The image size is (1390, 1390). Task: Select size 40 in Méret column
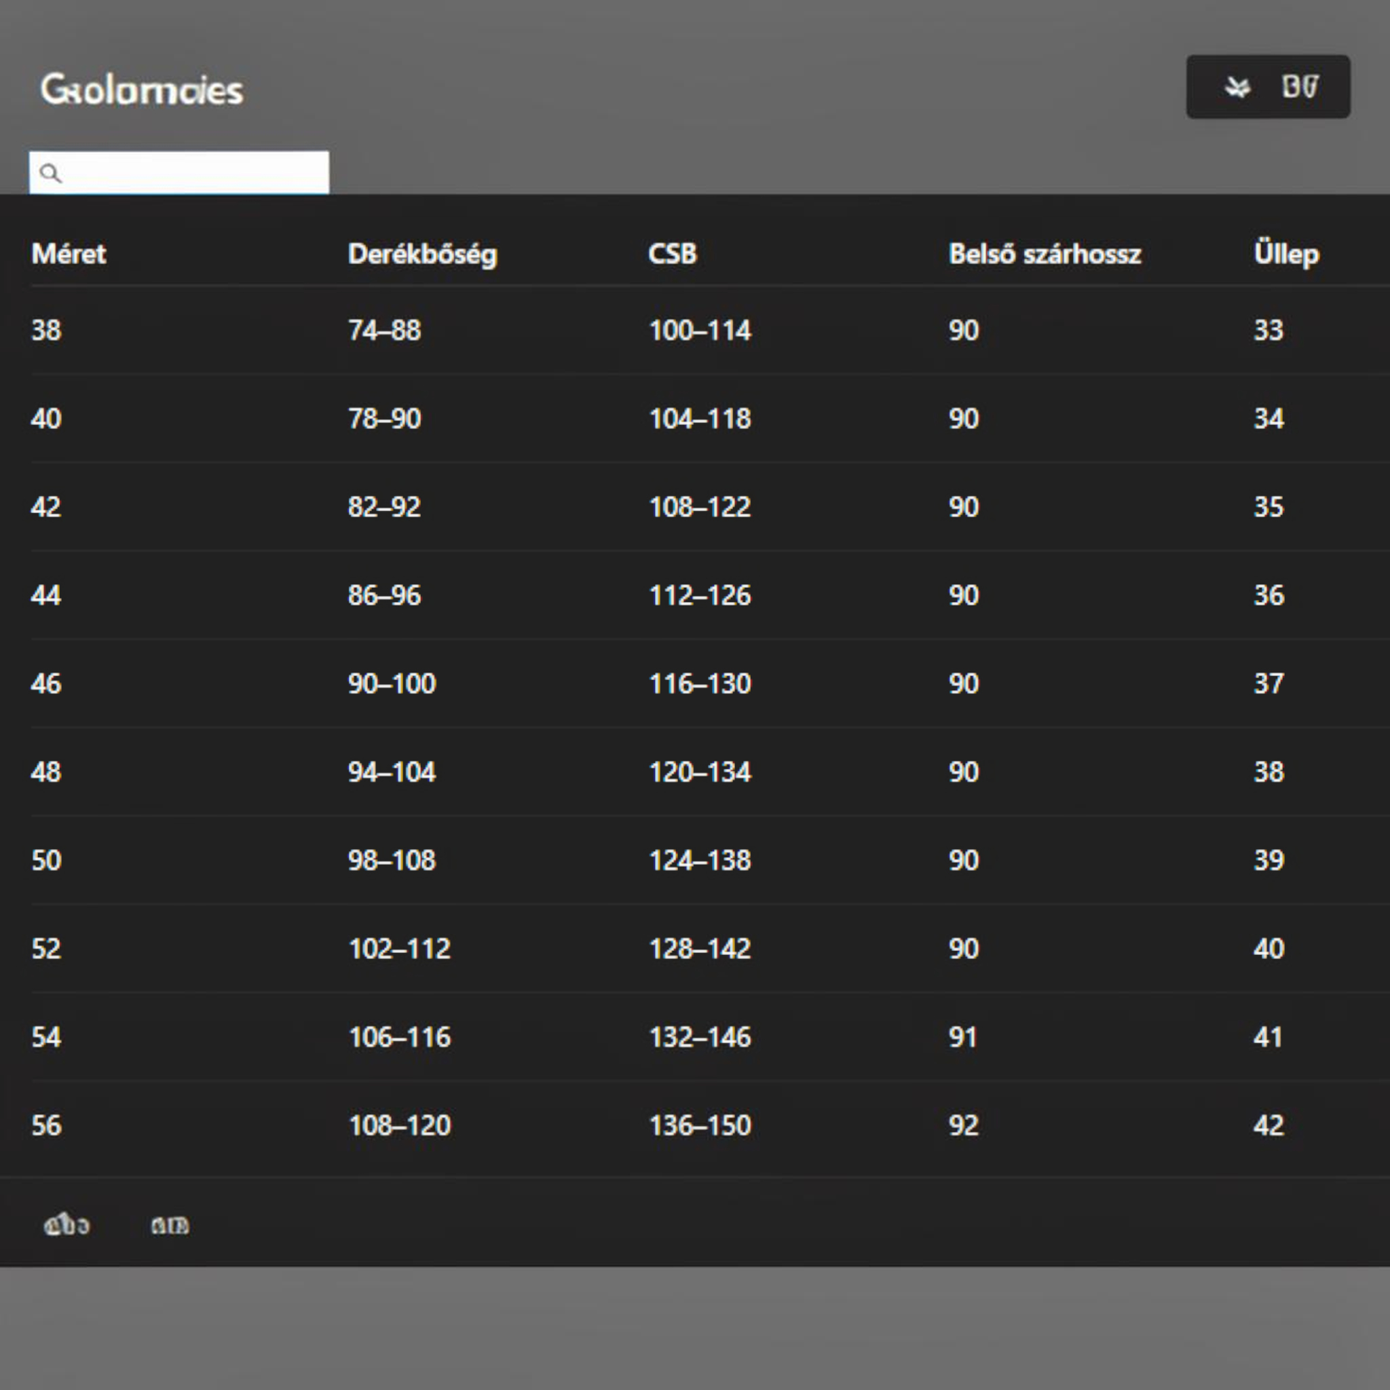(46, 419)
